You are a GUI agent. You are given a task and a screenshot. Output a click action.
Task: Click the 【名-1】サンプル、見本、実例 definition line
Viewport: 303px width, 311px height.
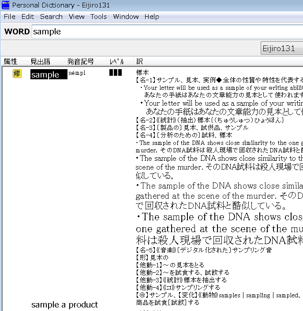click(219, 80)
